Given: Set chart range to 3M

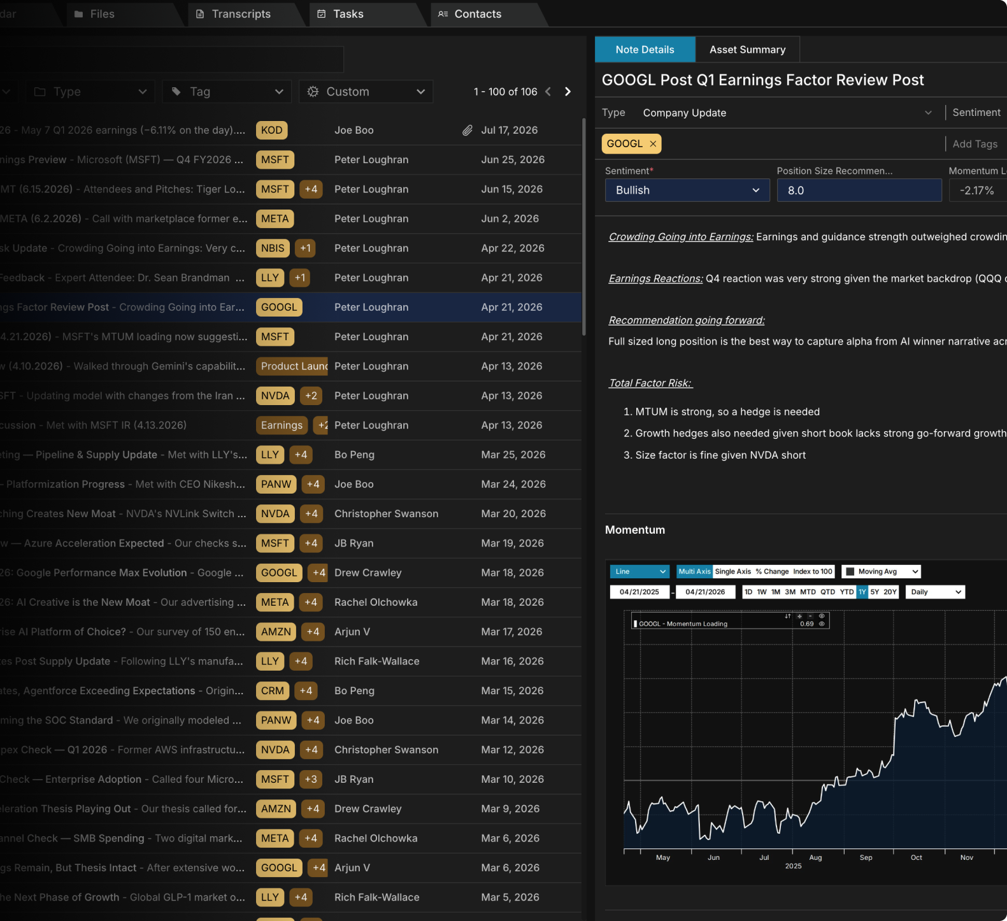Looking at the screenshot, I should [x=790, y=592].
